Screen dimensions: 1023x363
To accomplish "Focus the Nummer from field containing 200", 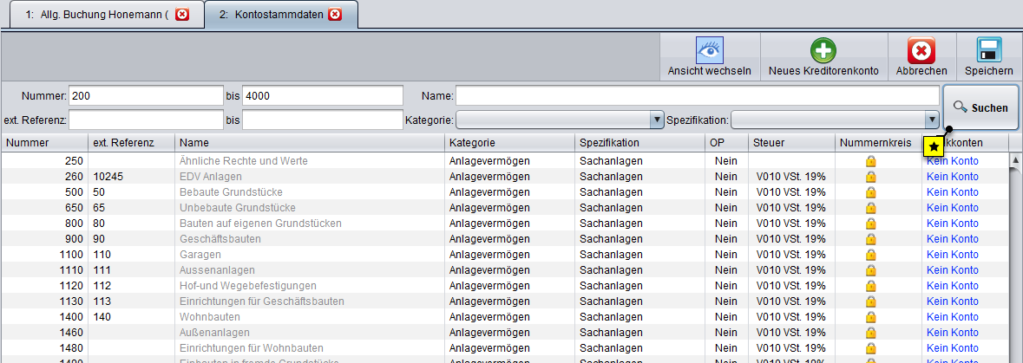I will click(145, 95).
